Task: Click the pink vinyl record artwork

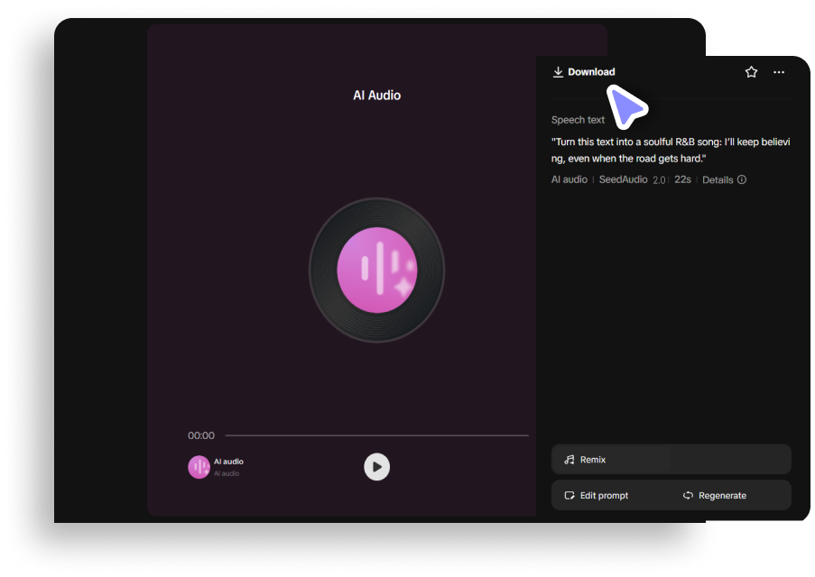Action: 377,270
